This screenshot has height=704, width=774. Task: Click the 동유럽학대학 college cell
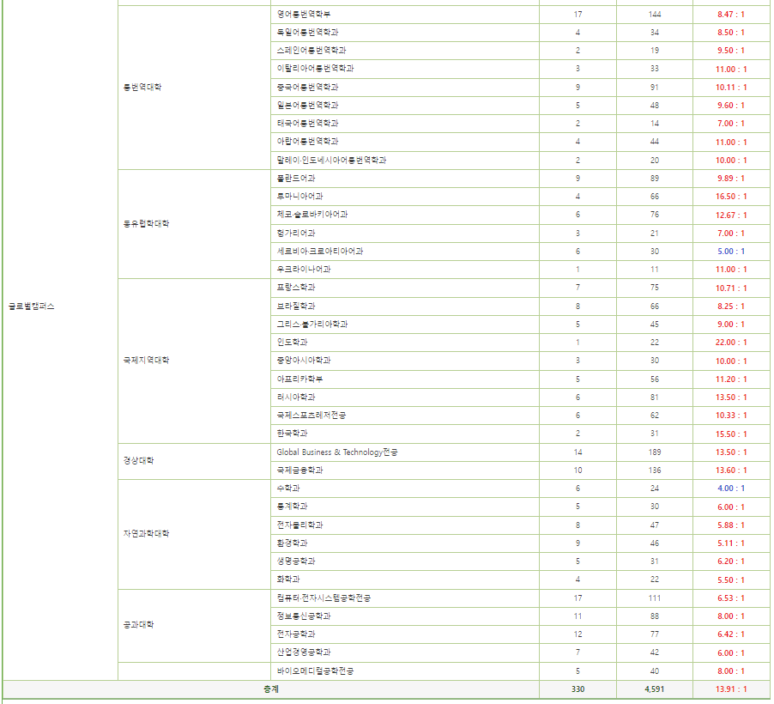point(146,224)
